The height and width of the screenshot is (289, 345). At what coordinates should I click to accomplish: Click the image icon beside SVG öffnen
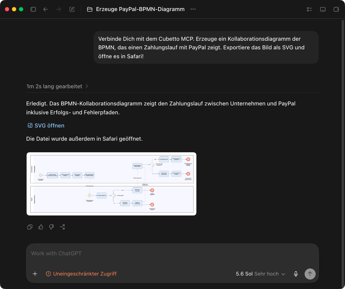point(30,125)
